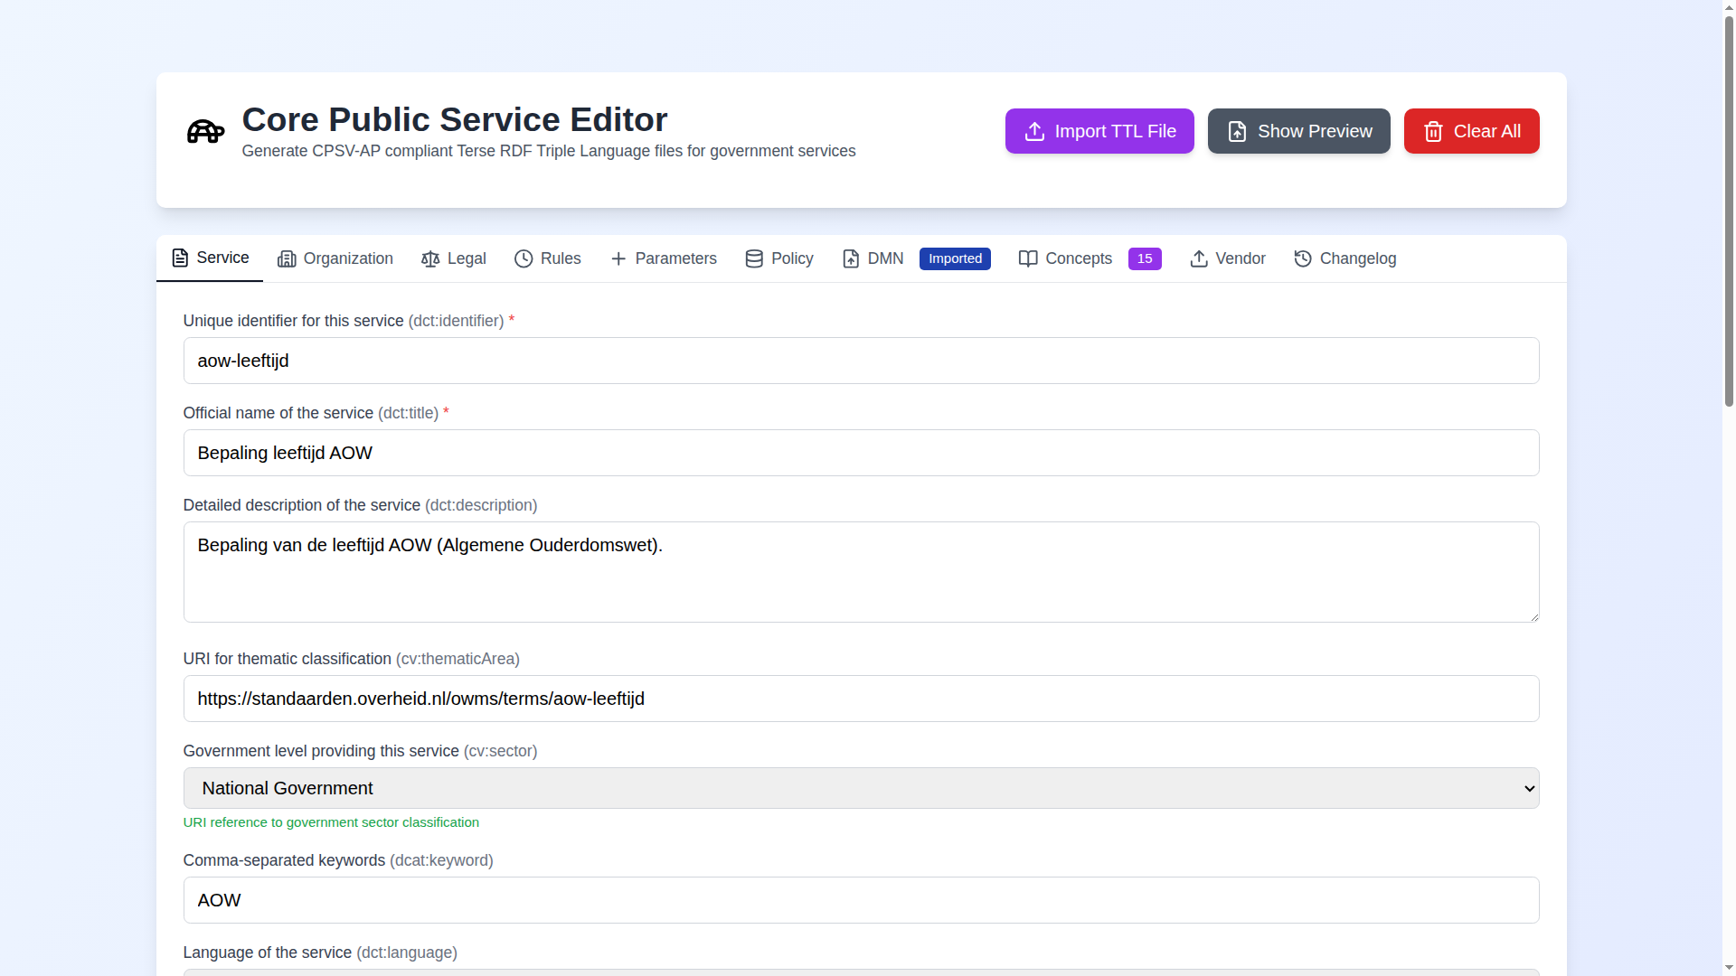
Task: Select the Comma-separated keywords field containing AOW
Action: point(860,899)
